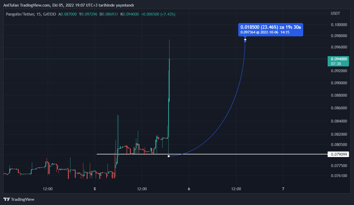Click the 0.076100 price axis label

[338, 176]
